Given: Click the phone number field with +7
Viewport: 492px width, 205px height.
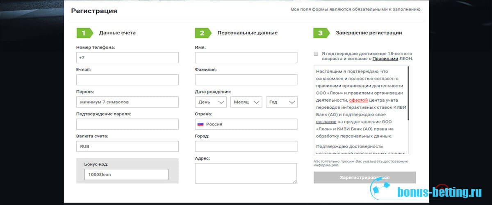Looking at the screenshot, I should point(128,57).
